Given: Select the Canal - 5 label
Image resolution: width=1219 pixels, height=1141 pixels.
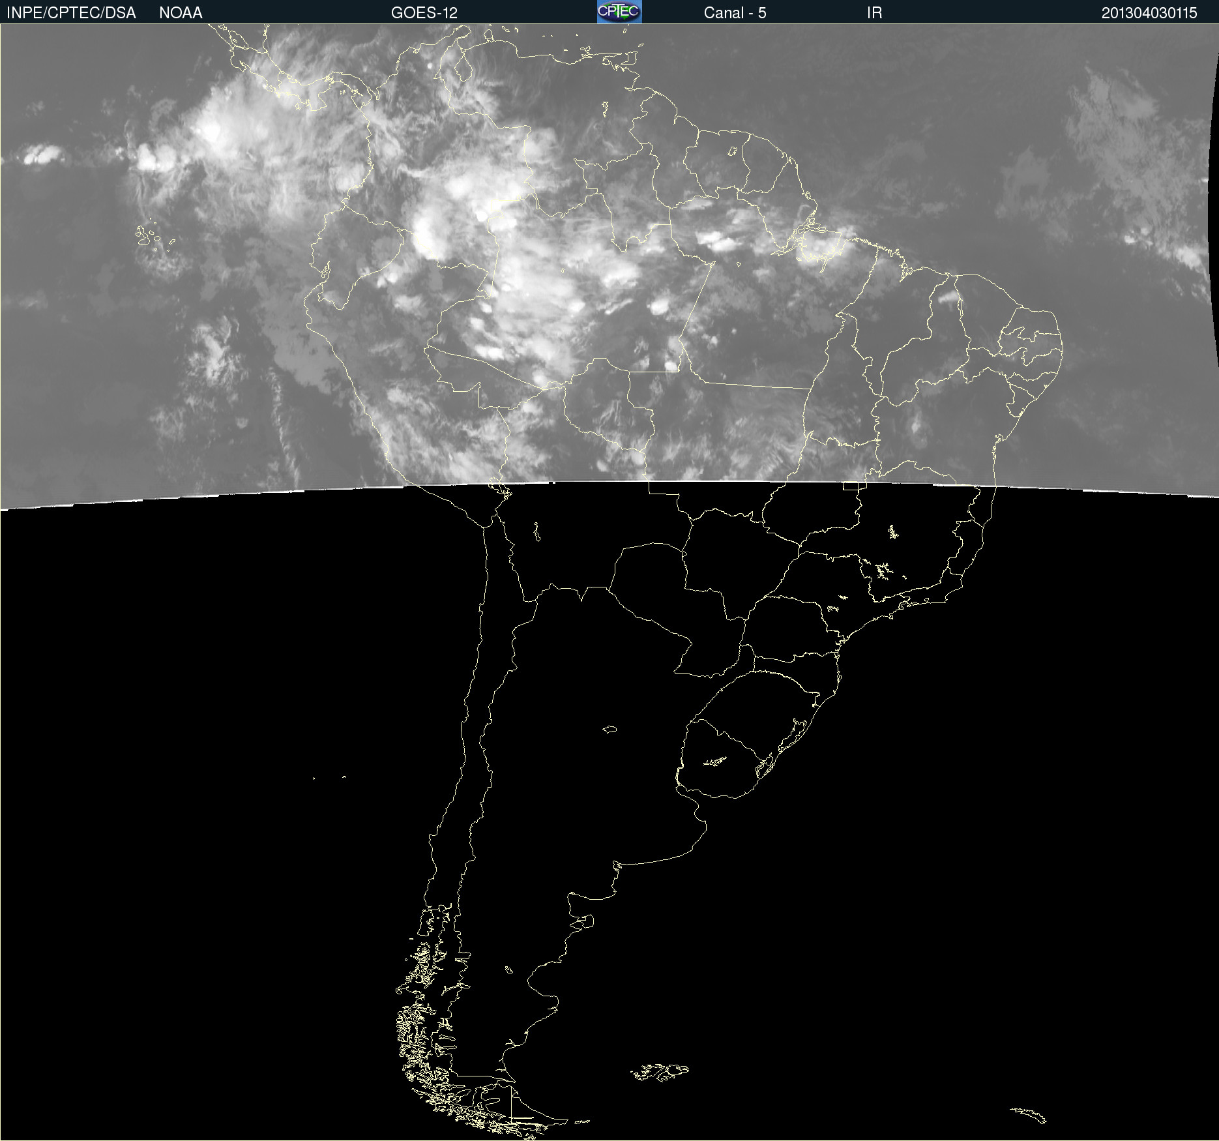Looking at the screenshot, I should click(735, 13).
